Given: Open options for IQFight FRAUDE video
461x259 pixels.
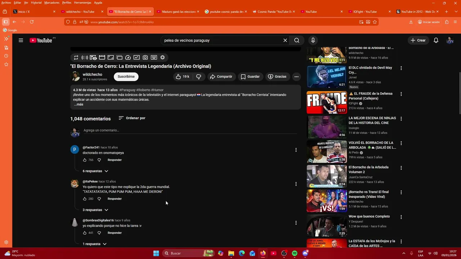Looking at the screenshot, I should 401,94.
